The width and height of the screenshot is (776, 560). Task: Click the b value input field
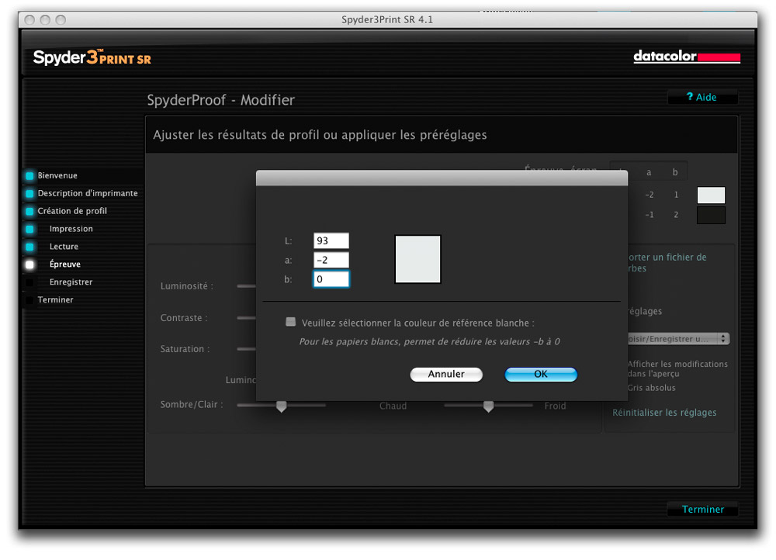pyautogui.click(x=331, y=279)
